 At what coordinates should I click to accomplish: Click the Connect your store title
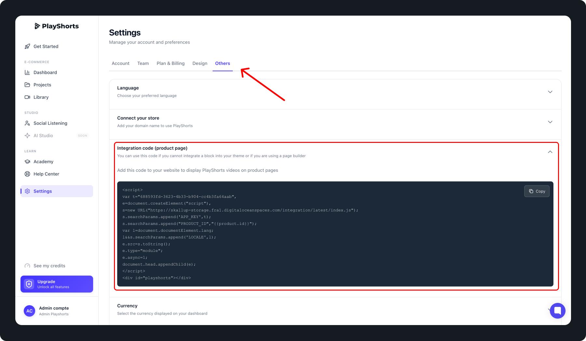pyautogui.click(x=138, y=118)
